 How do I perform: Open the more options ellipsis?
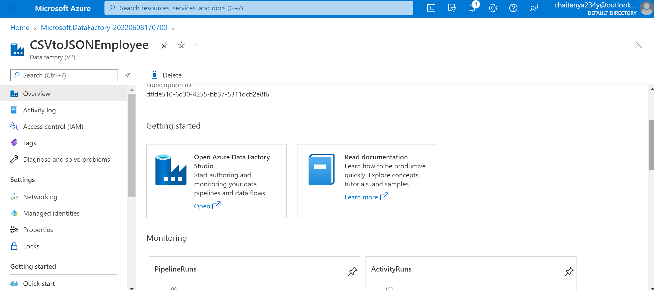coord(198,45)
